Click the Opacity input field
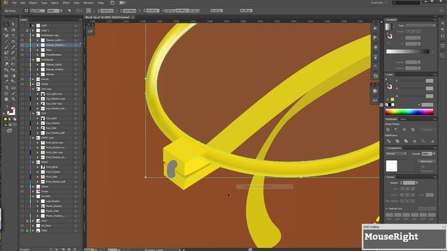The height and width of the screenshot is (251, 447). tap(427, 153)
